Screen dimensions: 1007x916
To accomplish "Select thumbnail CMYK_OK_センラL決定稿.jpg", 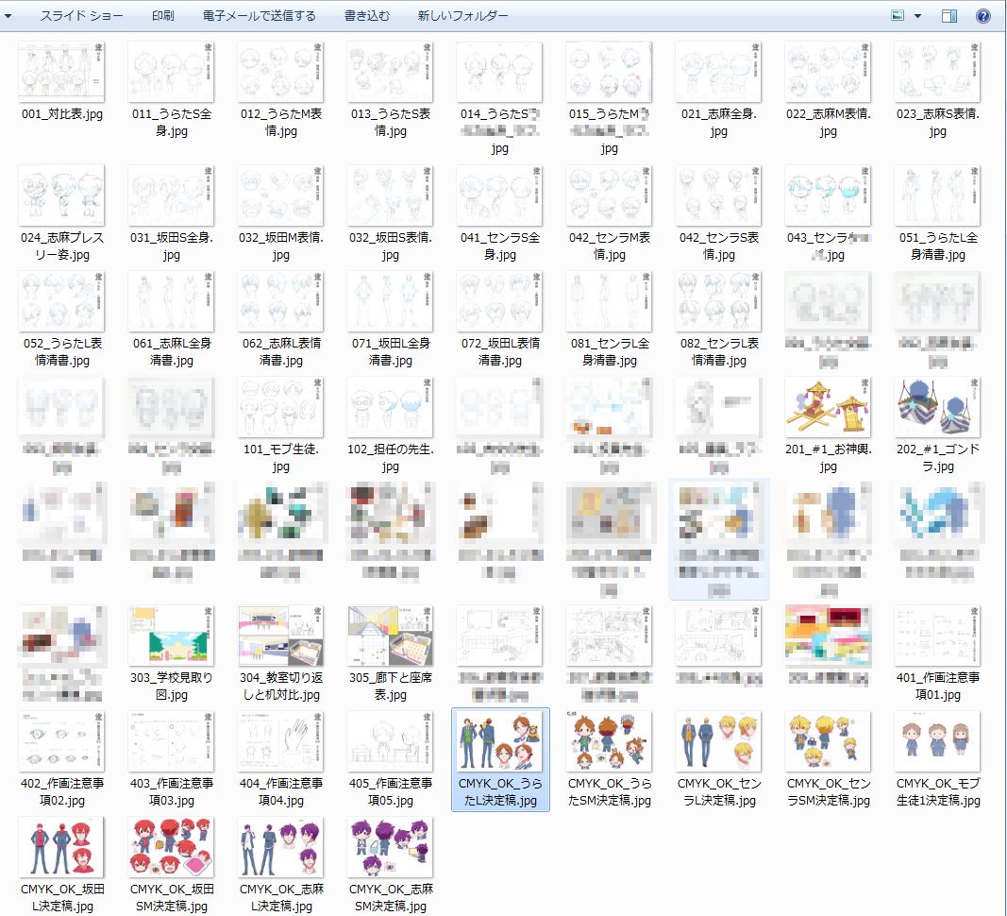I will 718,742.
